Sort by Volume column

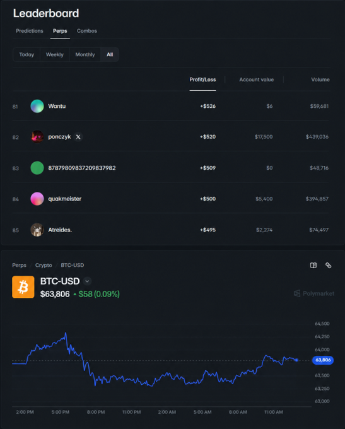(320, 79)
